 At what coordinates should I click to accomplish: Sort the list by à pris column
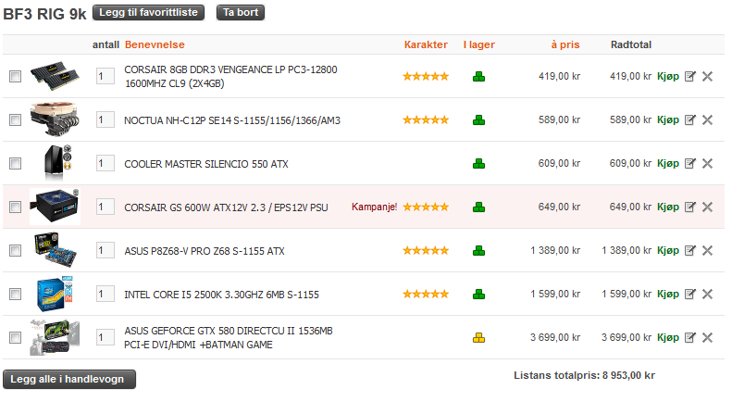tap(565, 44)
